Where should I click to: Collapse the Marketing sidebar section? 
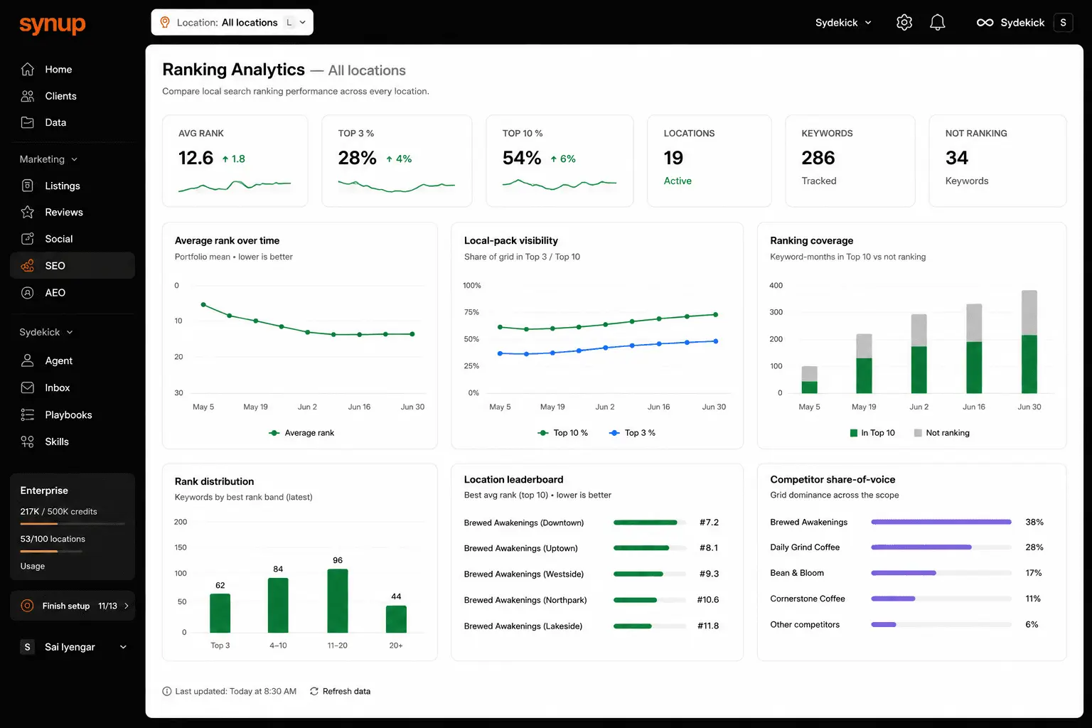48,159
